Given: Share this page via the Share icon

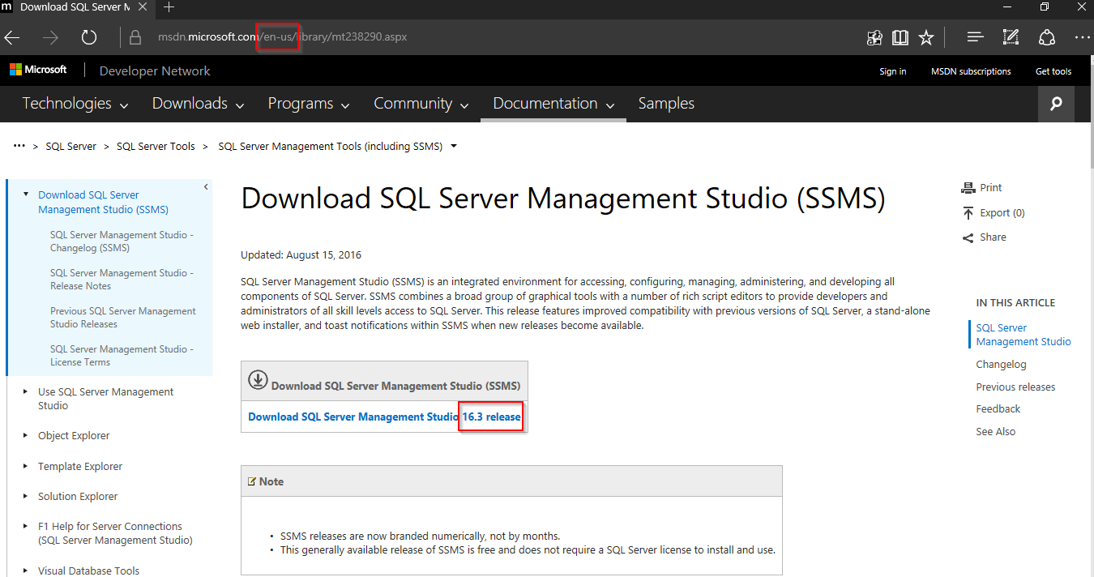Looking at the screenshot, I should point(1047,37).
